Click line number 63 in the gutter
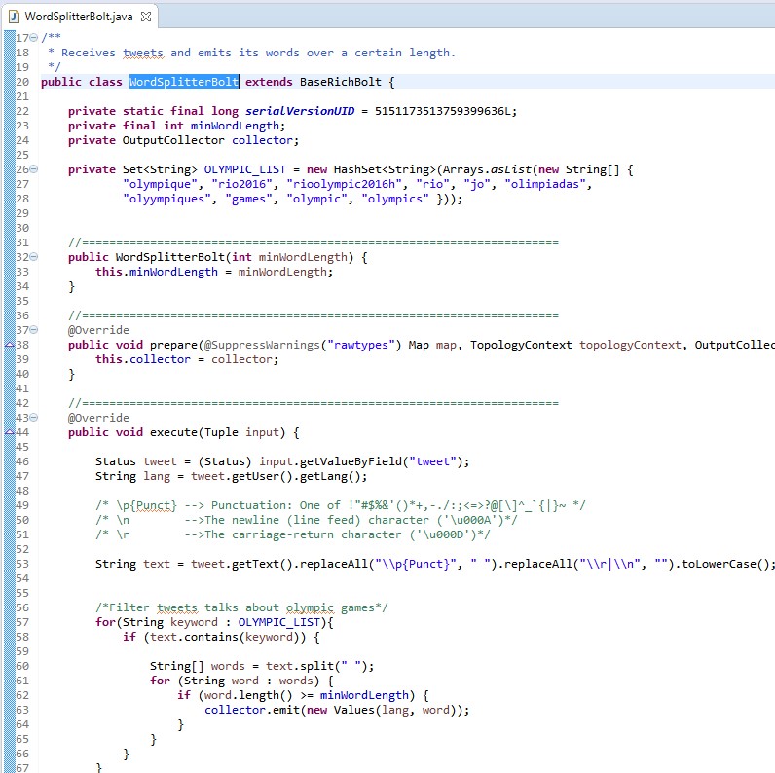 pos(22,710)
